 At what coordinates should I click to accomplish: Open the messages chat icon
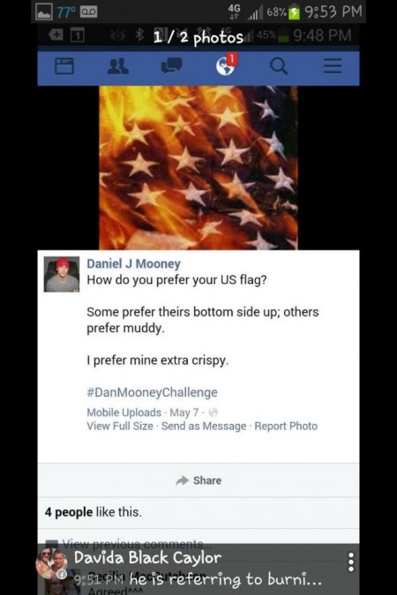pyautogui.click(x=171, y=65)
